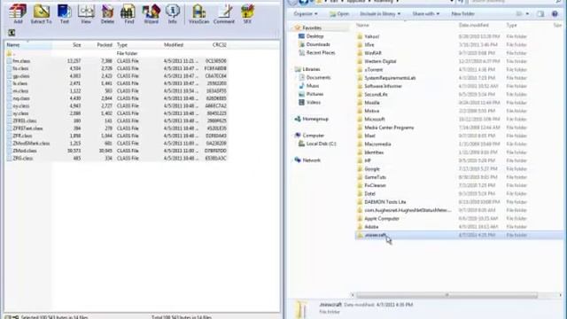The image size is (567, 319).
Task: Click the highlighted .minecraft folder row
Action: (x=459, y=235)
